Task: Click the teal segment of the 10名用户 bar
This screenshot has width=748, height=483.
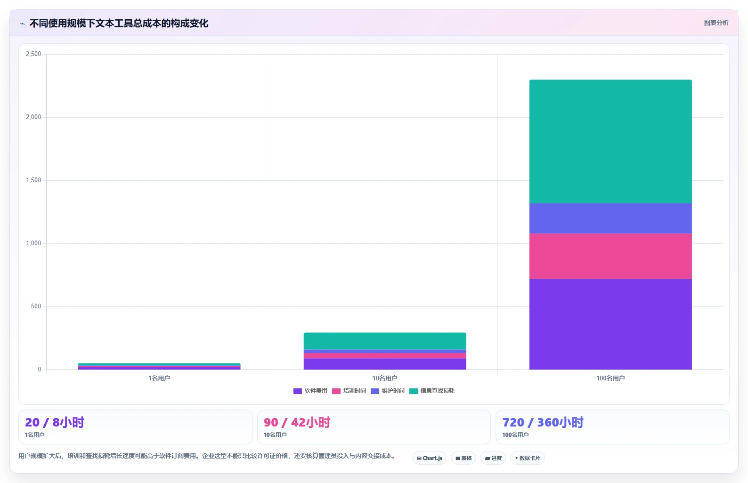Action: tap(385, 341)
